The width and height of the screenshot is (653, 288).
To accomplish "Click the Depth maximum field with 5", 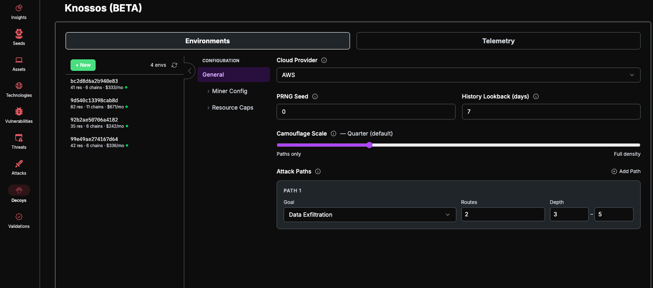I will click(614, 214).
